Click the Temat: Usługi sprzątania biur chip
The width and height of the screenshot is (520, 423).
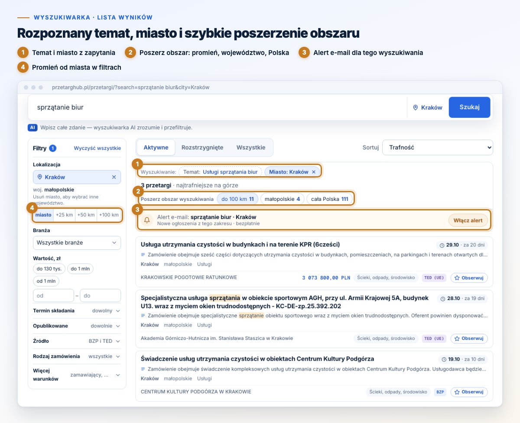click(x=220, y=172)
